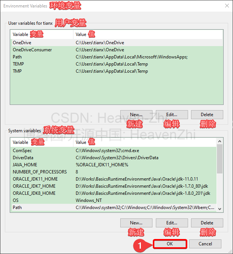Close the Environment Variables dialog
Screen dimensions: 233x254
point(227,6)
